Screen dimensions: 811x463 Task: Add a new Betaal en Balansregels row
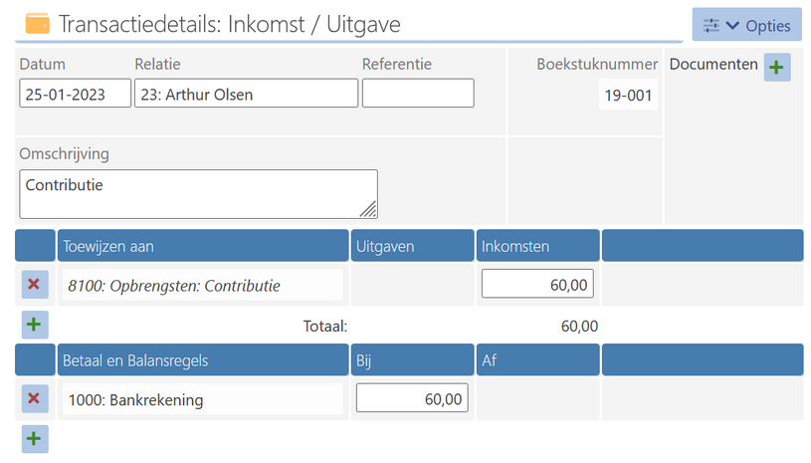[x=34, y=438]
